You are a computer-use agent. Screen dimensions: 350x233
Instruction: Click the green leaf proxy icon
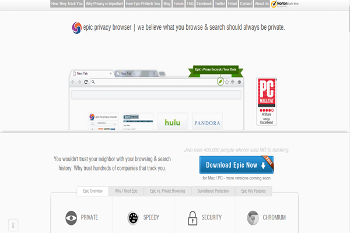(220, 82)
